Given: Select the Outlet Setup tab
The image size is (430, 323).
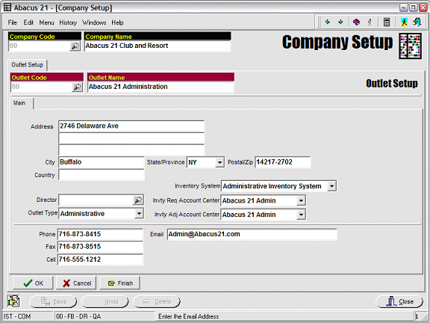Looking at the screenshot, I should (x=27, y=65).
